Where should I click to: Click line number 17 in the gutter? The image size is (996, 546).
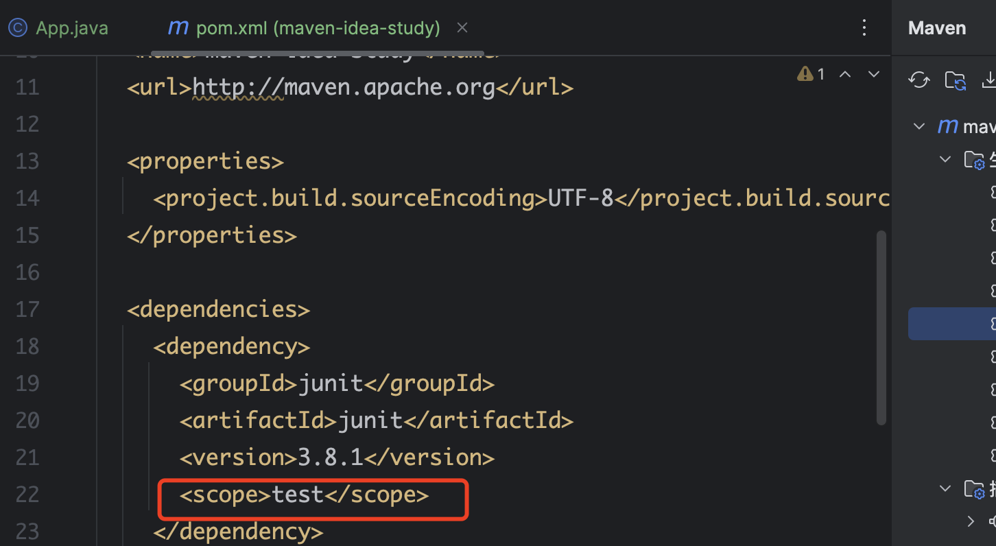[x=27, y=309]
